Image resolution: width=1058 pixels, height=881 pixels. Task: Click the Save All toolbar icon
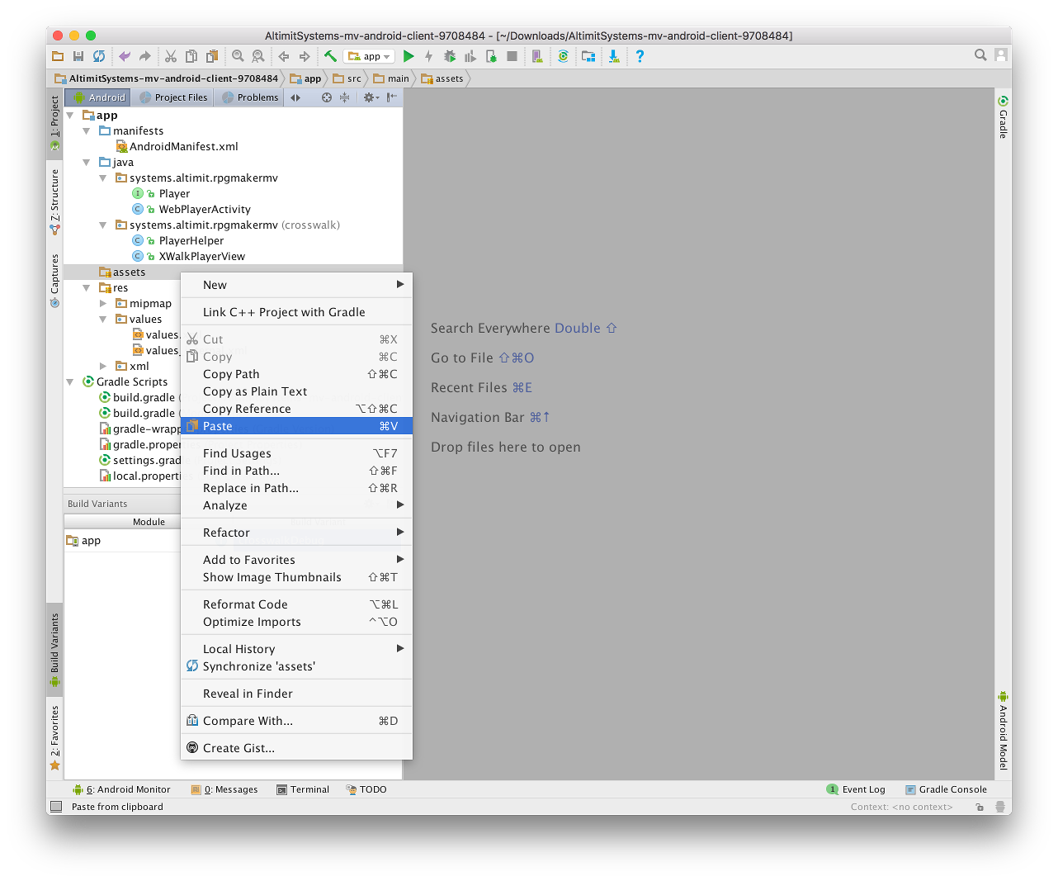pyautogui.click(x=78, y=56)
